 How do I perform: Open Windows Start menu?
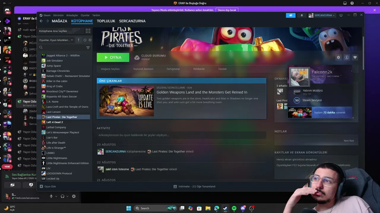(129, 208)
